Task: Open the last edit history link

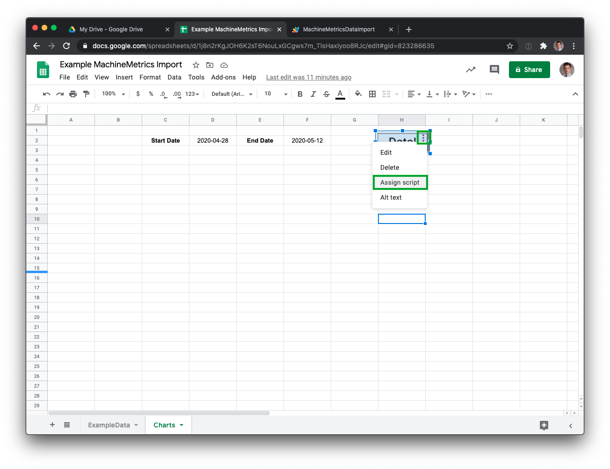Action: pos(308,77)
